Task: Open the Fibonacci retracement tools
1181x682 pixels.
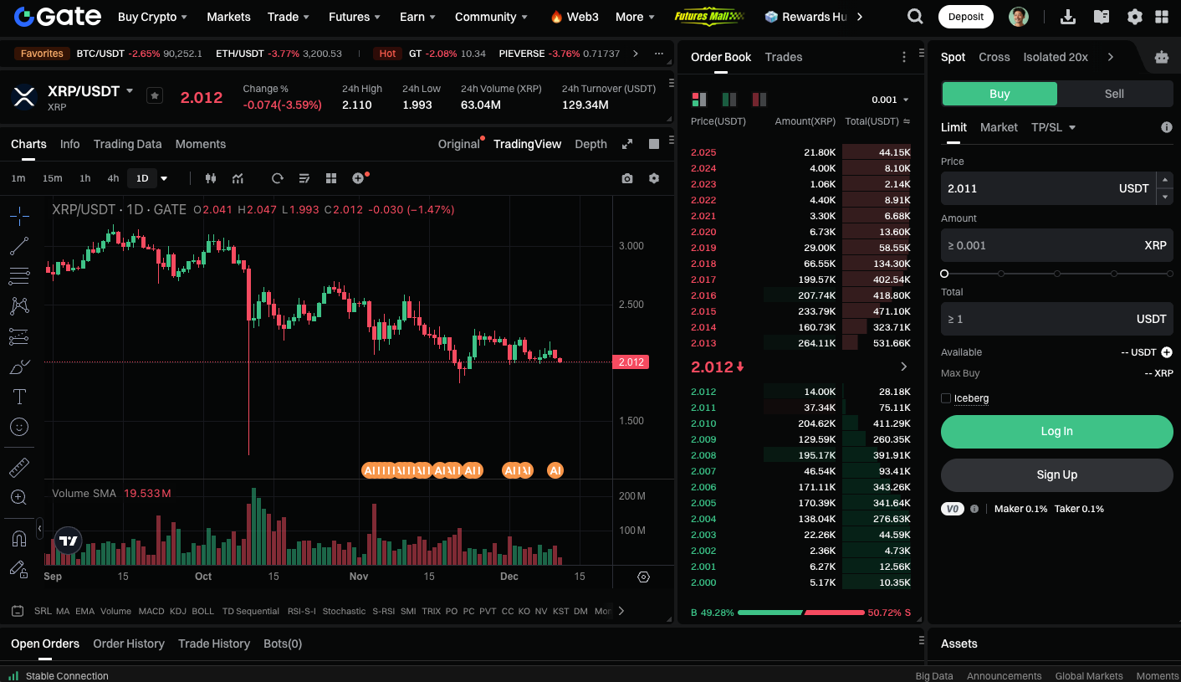Action: (19, 276)
